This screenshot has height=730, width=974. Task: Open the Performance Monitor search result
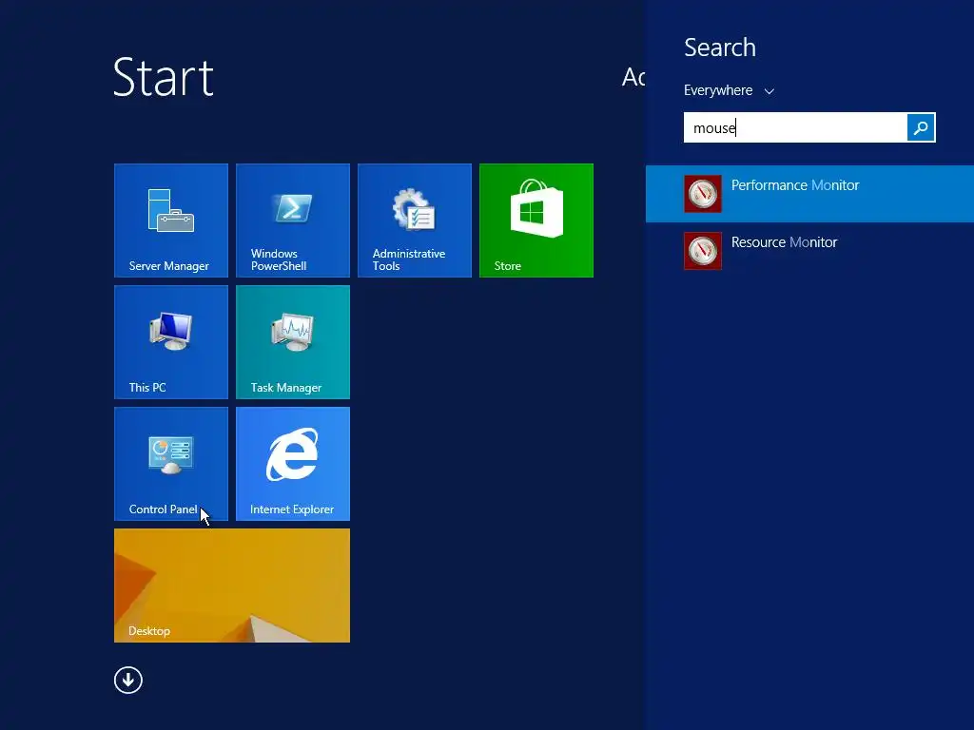809,194
